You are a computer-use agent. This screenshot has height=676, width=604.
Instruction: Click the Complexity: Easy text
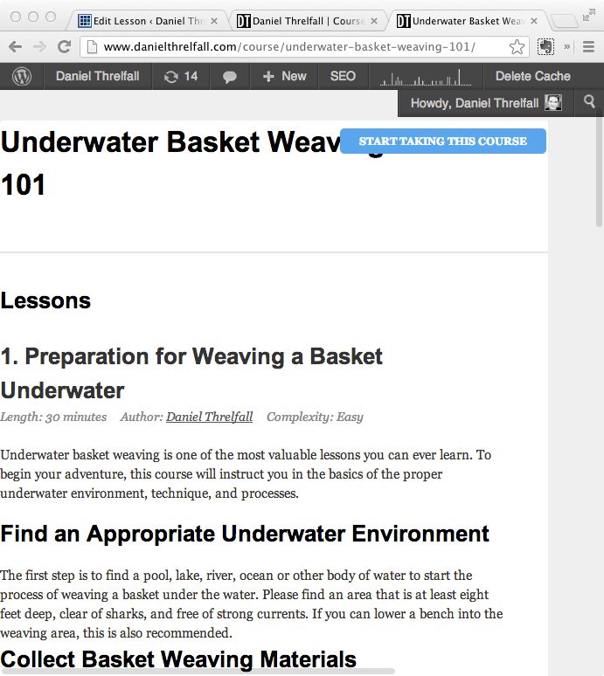click(x=315, y=417)
